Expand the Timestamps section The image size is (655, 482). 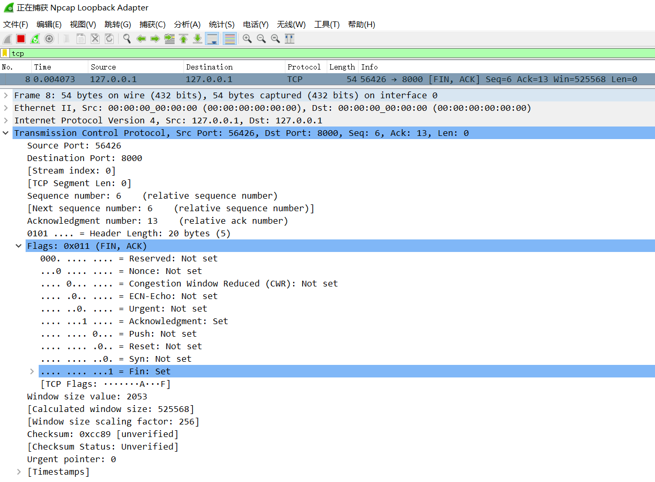(x=19, y=472)
